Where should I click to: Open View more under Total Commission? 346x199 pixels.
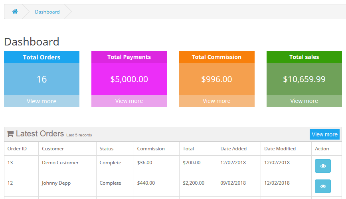pos(216,101)
